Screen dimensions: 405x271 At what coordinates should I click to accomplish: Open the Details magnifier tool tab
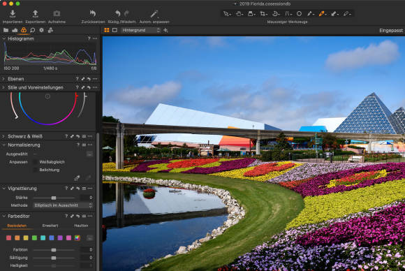click(33, 30)
